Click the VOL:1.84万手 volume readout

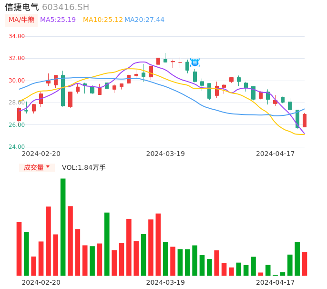[83, 167]
